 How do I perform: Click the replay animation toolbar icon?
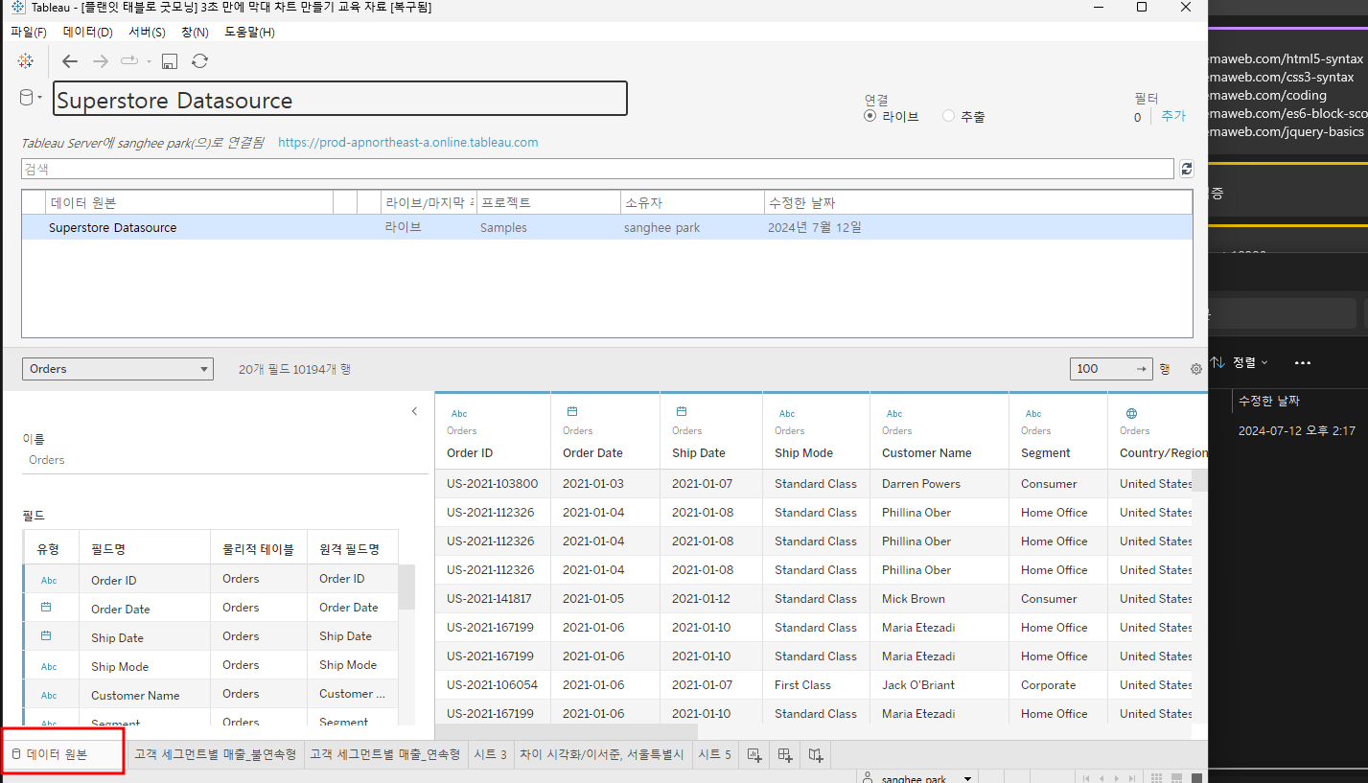coord(129,61)
